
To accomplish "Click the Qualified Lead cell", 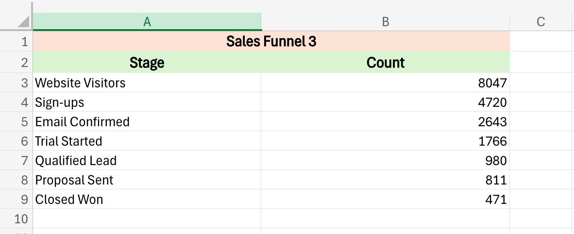I will pos(147,161).
